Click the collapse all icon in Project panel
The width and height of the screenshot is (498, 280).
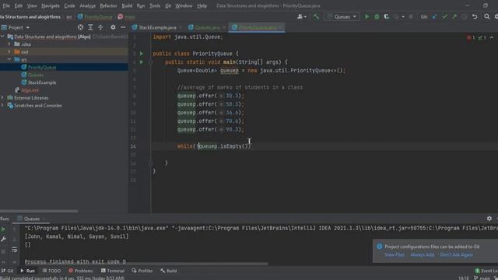(x=100, y=28)
